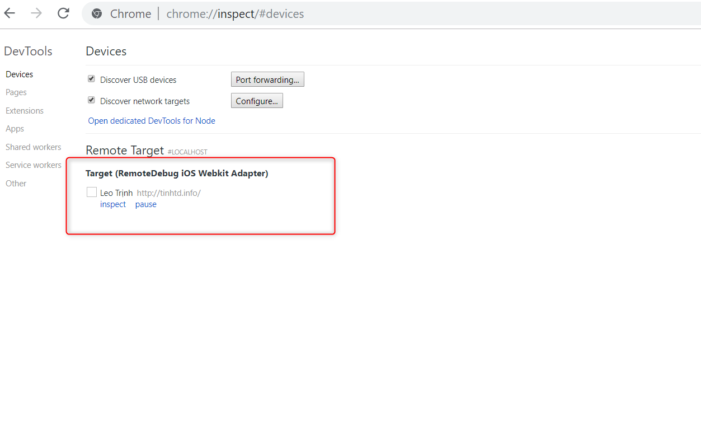Image resolution: width=701 pixels, height=422 pixels.
Task: Open the Apps section
Action: point(15,129)
